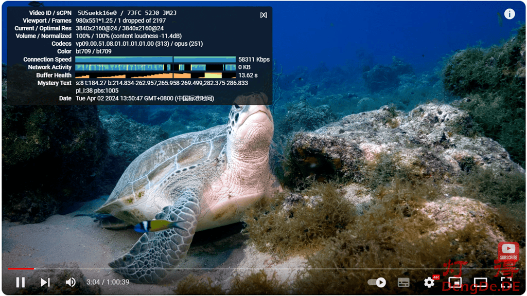The width and height of the screenshot is (527, 296).
Task: Turn on subtitles/closed captions
Action: [404, 282]
